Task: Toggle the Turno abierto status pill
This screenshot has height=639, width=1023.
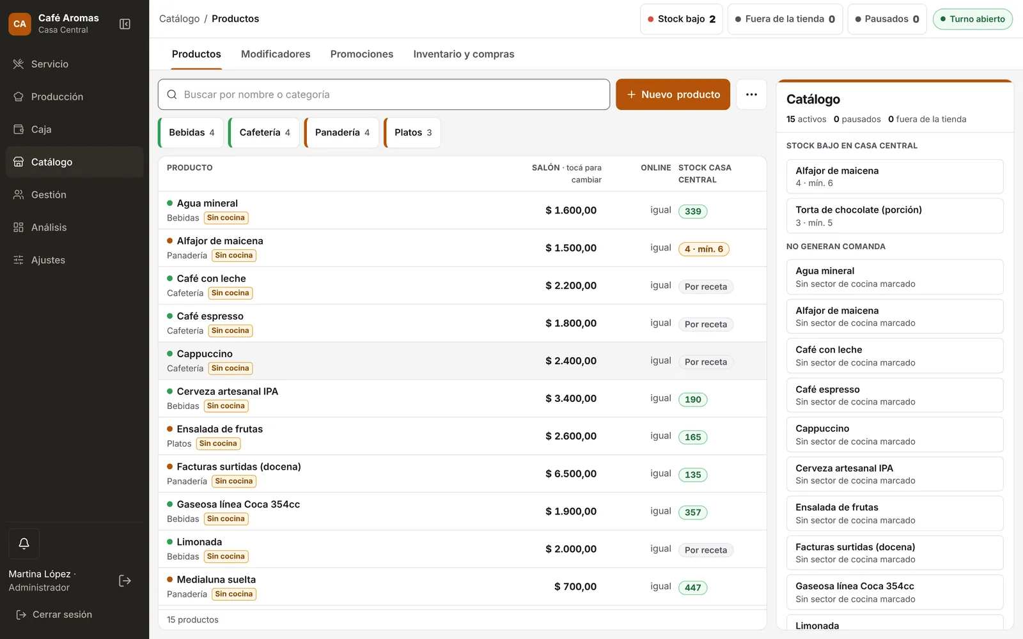Action: (x=972, y=19)
